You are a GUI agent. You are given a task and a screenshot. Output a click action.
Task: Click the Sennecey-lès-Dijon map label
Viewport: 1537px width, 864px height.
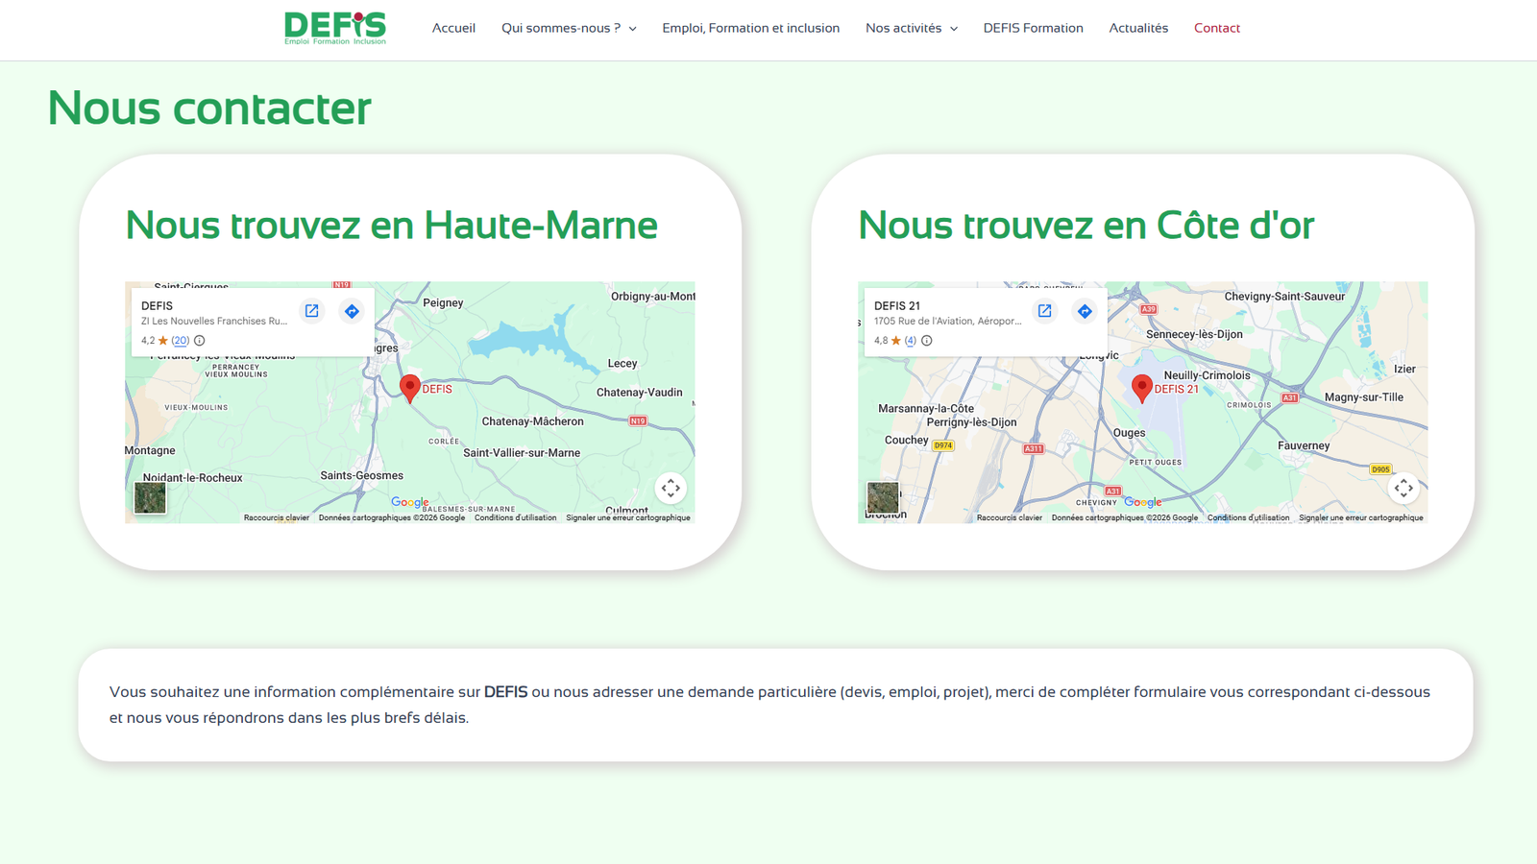click(1194, 334)
